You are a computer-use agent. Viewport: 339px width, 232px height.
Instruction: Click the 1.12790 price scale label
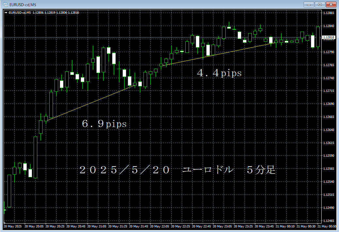pyautogui.click(x=329, y=52)
